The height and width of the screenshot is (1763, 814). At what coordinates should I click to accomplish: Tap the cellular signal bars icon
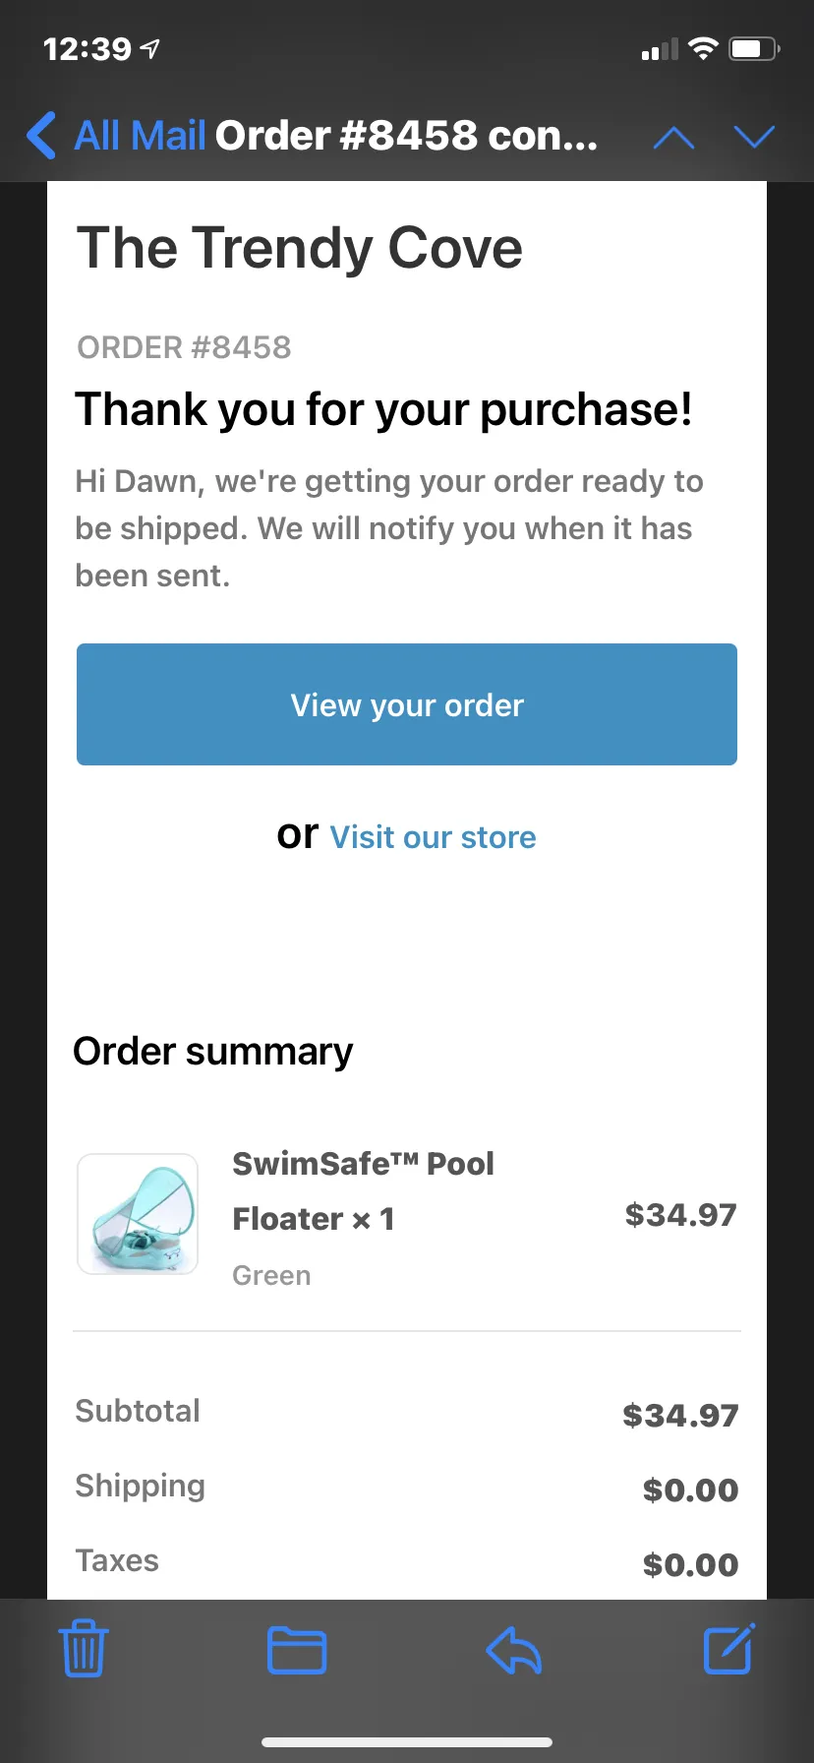click(660, 49)
